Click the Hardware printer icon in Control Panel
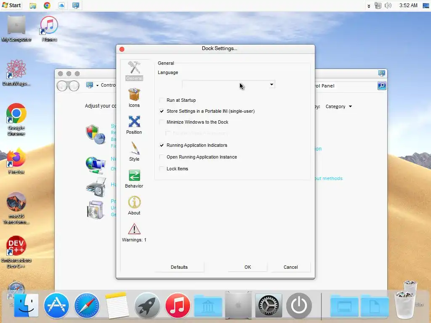 tap(96, 187)
